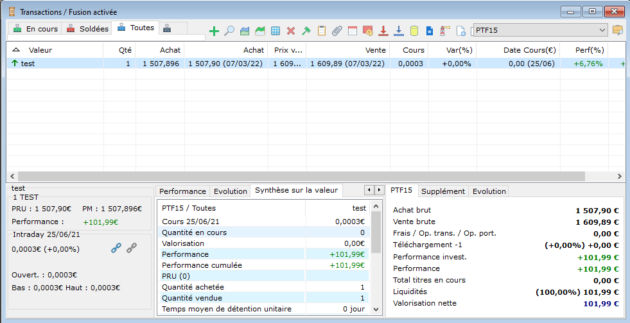Click the clipboard notes icon
630x323 pixels.
coord(322,31)
